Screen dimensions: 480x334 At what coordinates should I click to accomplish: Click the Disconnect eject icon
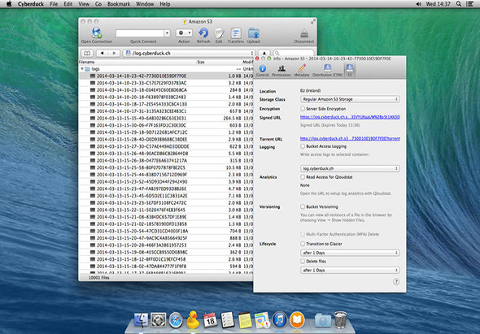click(303, 33)
